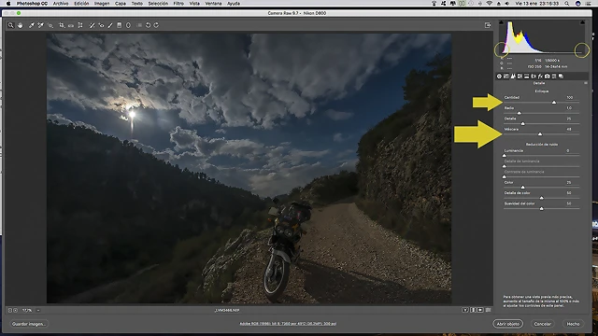
Task: Select the Zoom tool in Camera Raw toolbar
Action: 10,25
